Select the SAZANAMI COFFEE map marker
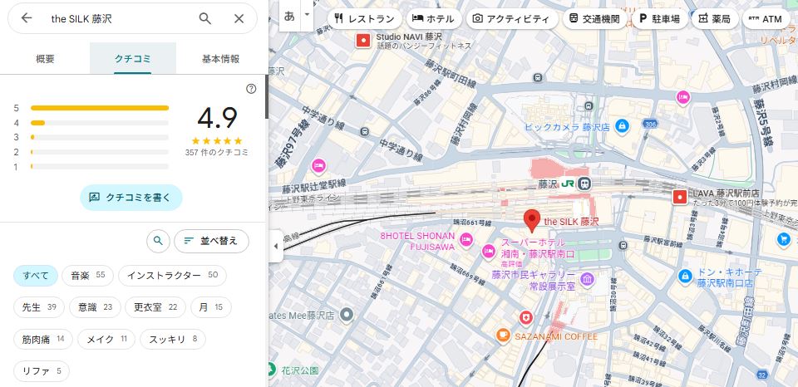798x387 pixels. [503, 336]
